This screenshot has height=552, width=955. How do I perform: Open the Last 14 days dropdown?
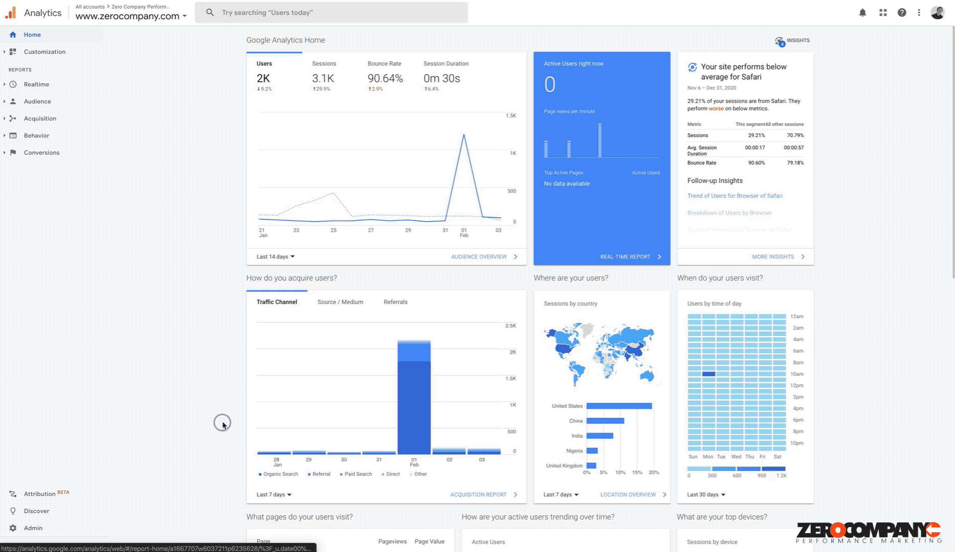(276, 257)
